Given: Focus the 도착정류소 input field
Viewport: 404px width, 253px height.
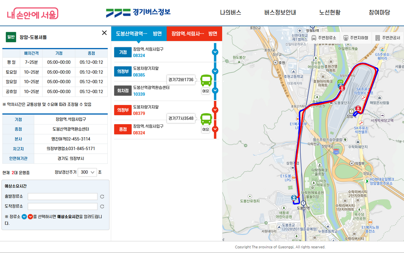Looking at the screenshot, I should (x=63, y=207).
